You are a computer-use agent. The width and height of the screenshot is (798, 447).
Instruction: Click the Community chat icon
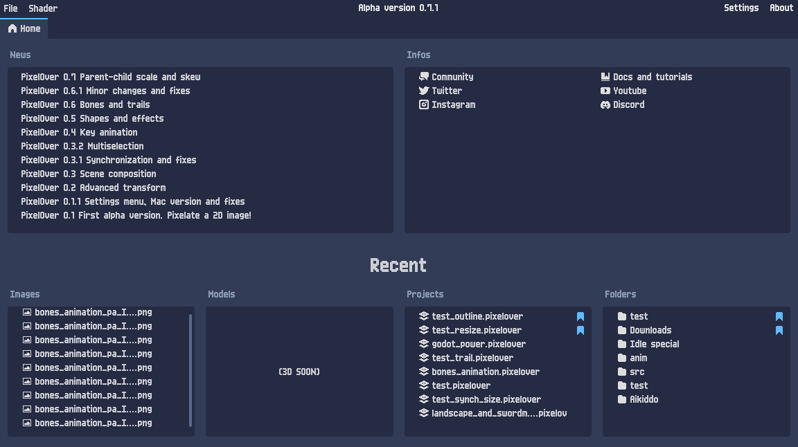point(423,77)
